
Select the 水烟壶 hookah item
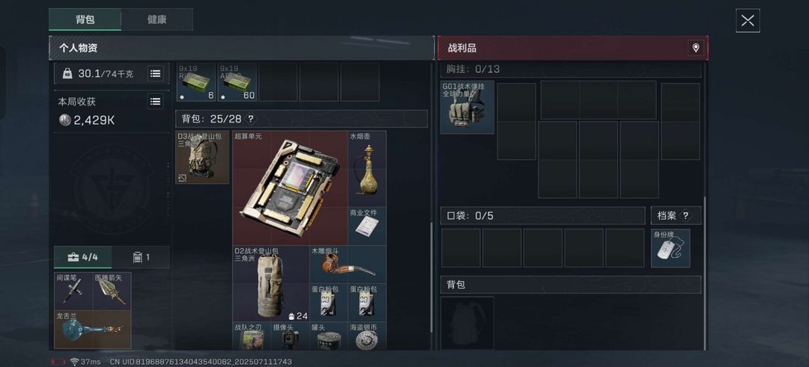click(367, 169)
